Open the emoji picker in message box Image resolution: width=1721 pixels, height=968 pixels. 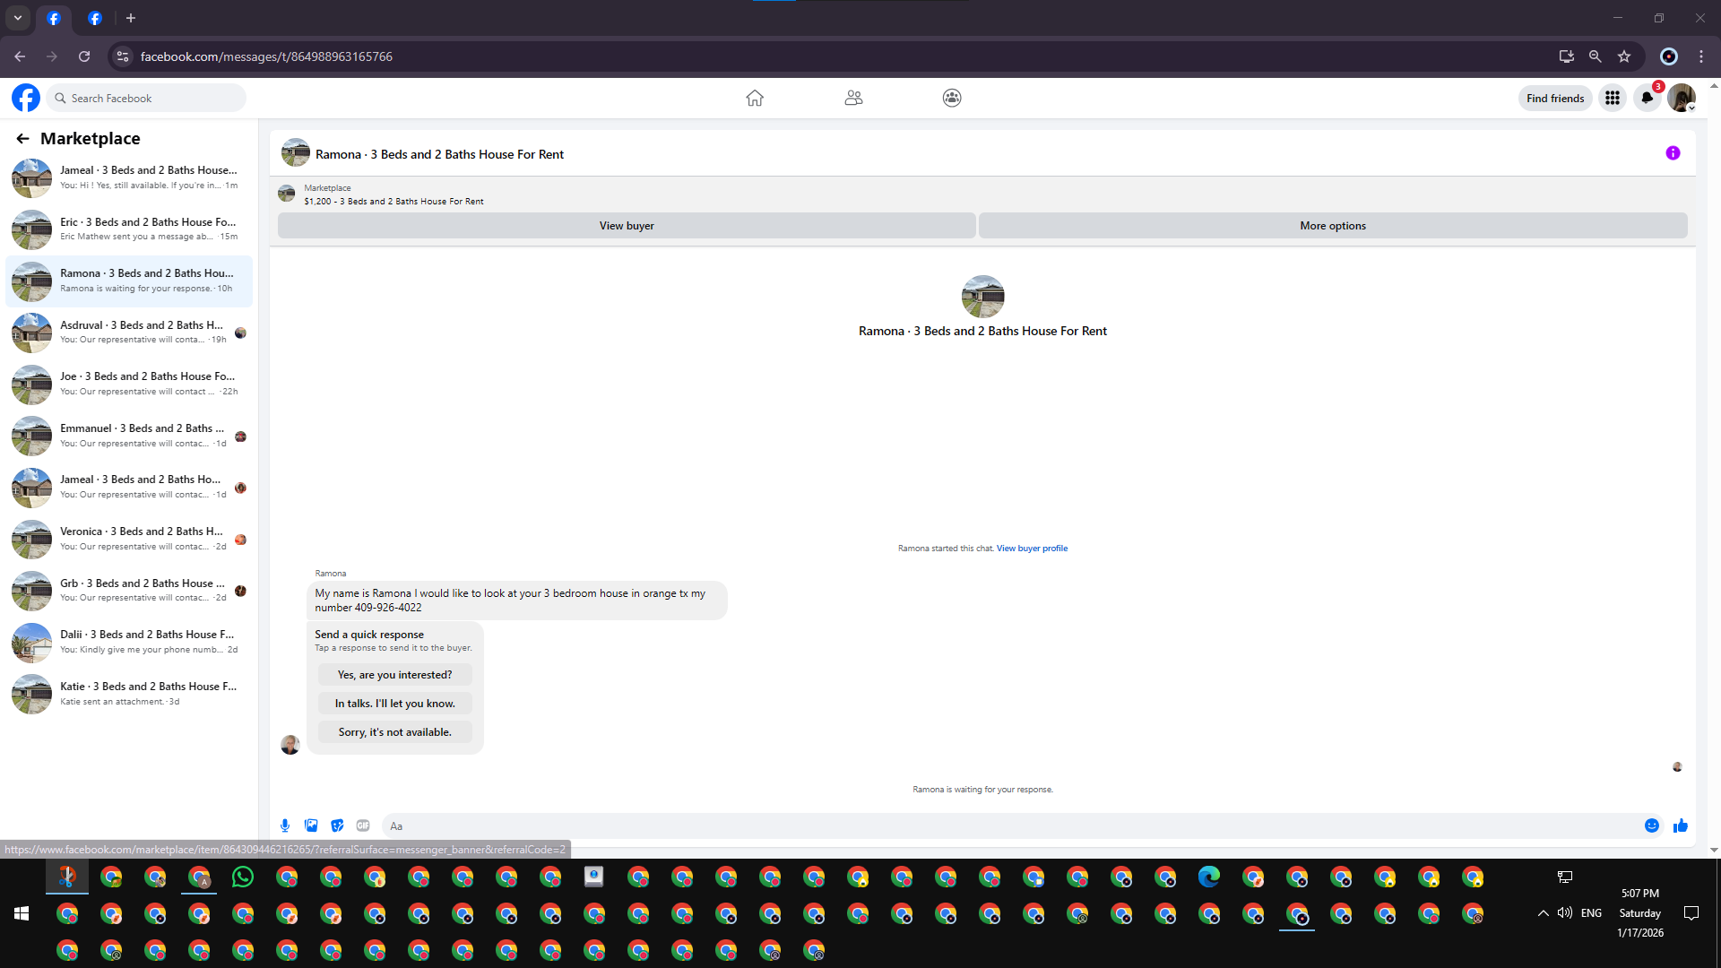pyautogui.click(x=1652, y=825)
